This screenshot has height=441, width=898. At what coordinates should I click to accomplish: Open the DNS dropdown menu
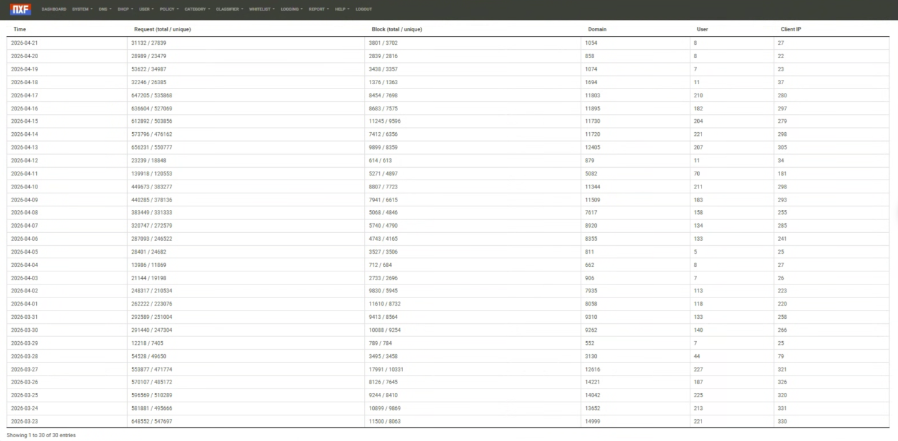pyautogui.click(x=105, y=9)
